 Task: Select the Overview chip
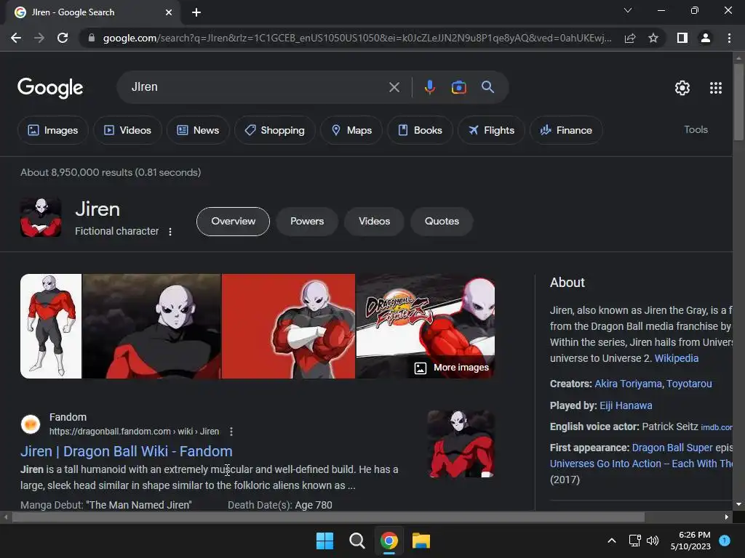click(233, 222)
